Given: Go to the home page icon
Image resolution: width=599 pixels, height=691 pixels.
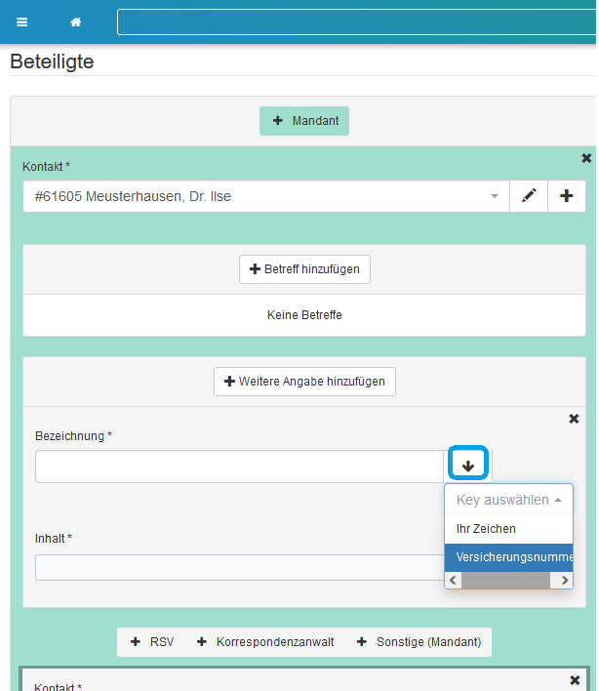Looking at the screenshot, I should tap(75, 22).
